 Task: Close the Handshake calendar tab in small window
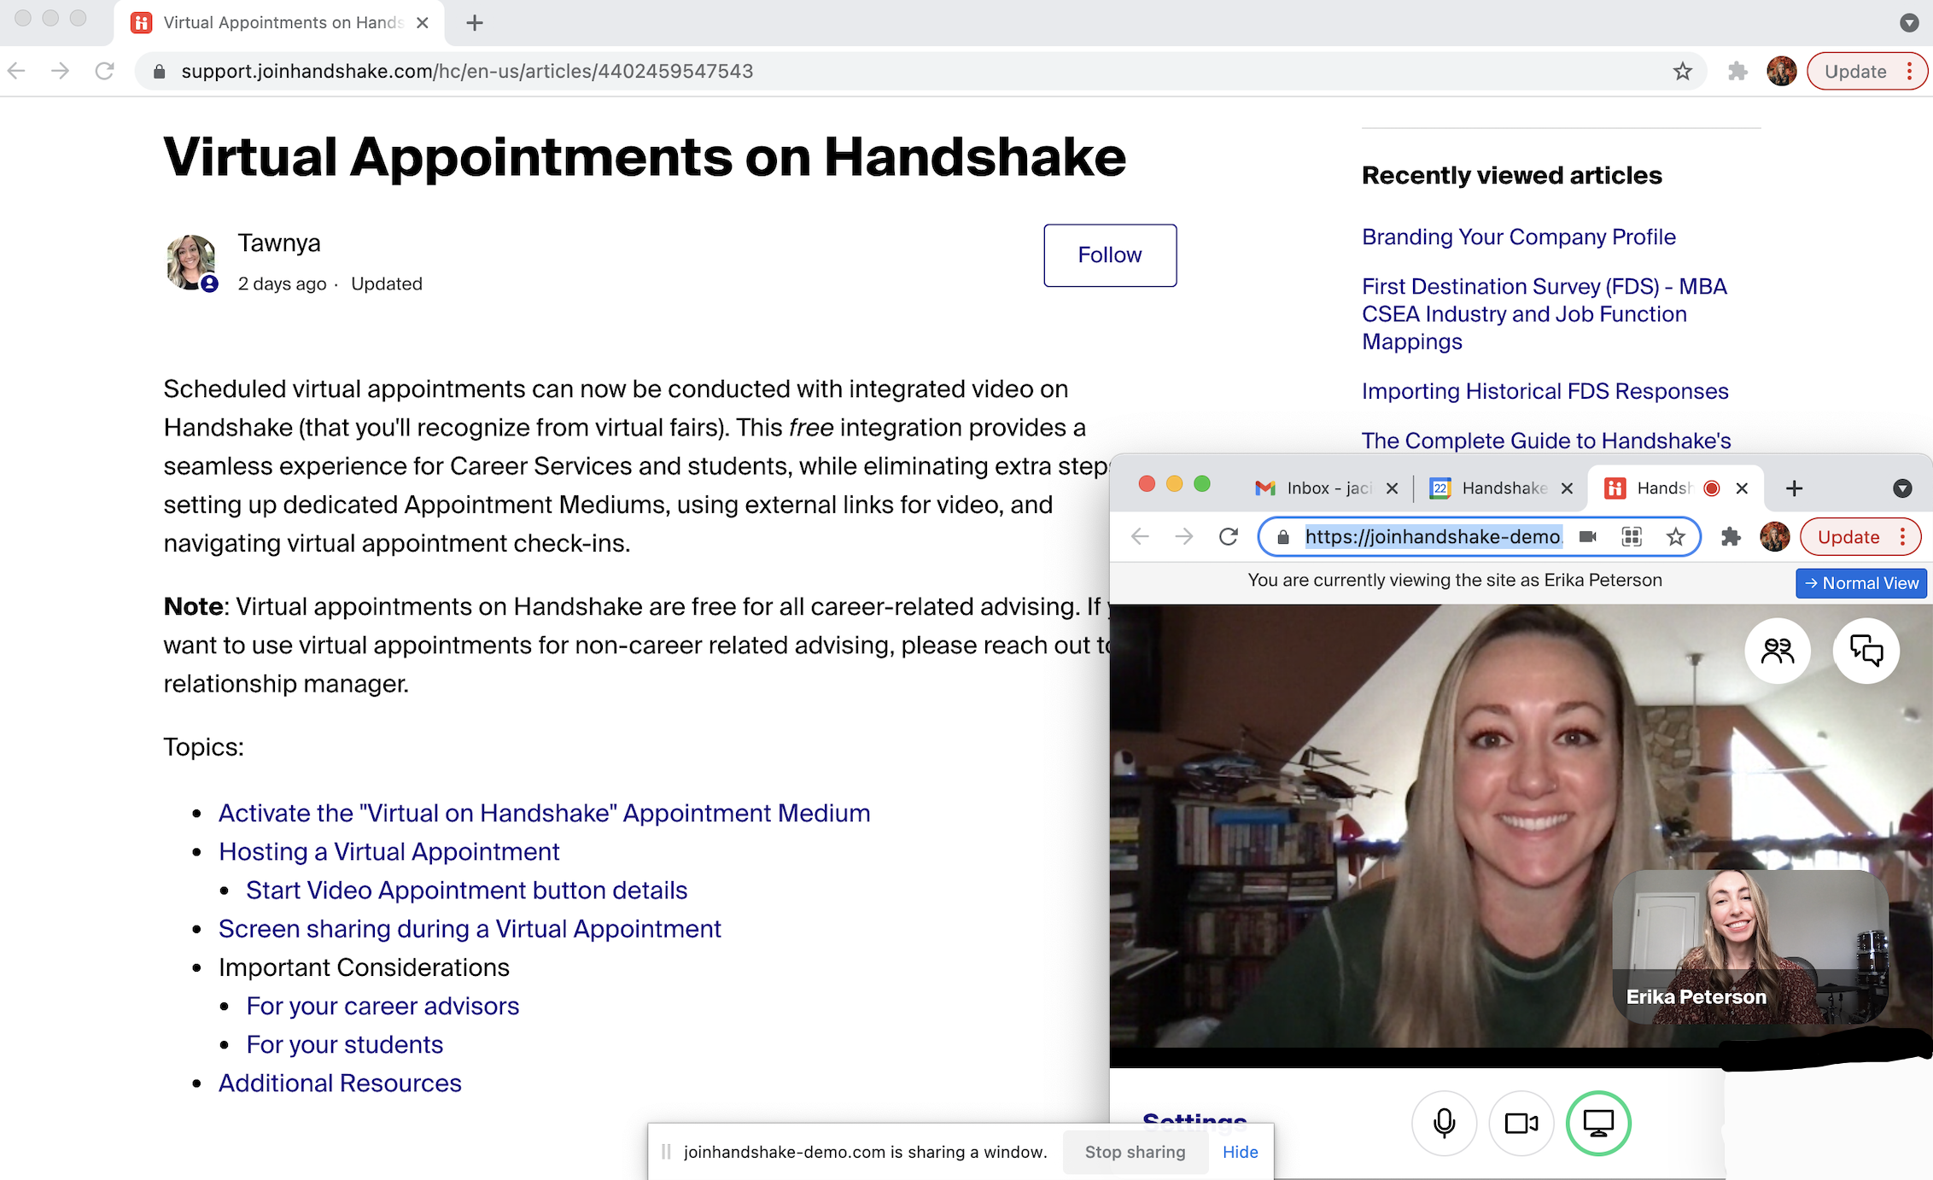pos(1567,488)
